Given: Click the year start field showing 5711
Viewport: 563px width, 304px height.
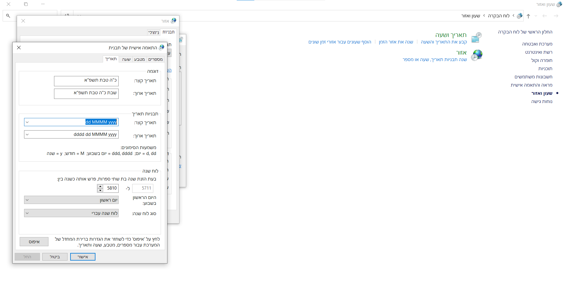Looking at the screenshot, I should pos(143,188).
